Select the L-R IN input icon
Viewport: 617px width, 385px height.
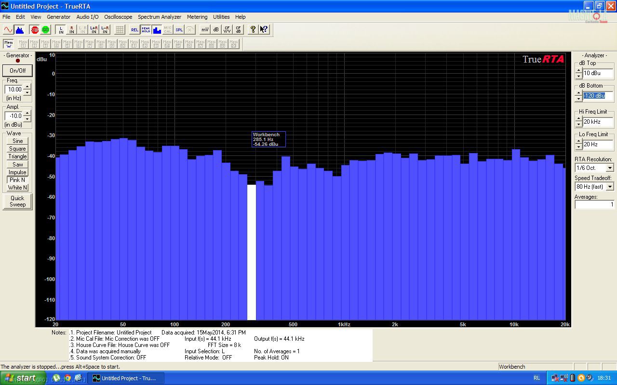click(x=105, y=30)
